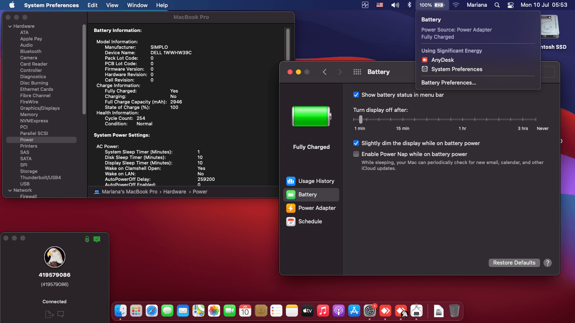This screenshot has height=323, width=575.
Task: Collapse the Hardware section in System Information
Action: 10,26
